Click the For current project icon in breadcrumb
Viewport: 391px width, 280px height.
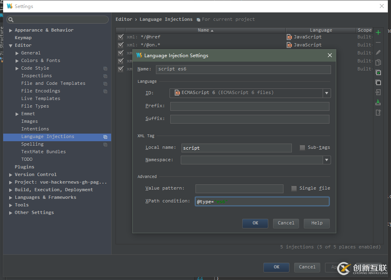click(198, 20)
